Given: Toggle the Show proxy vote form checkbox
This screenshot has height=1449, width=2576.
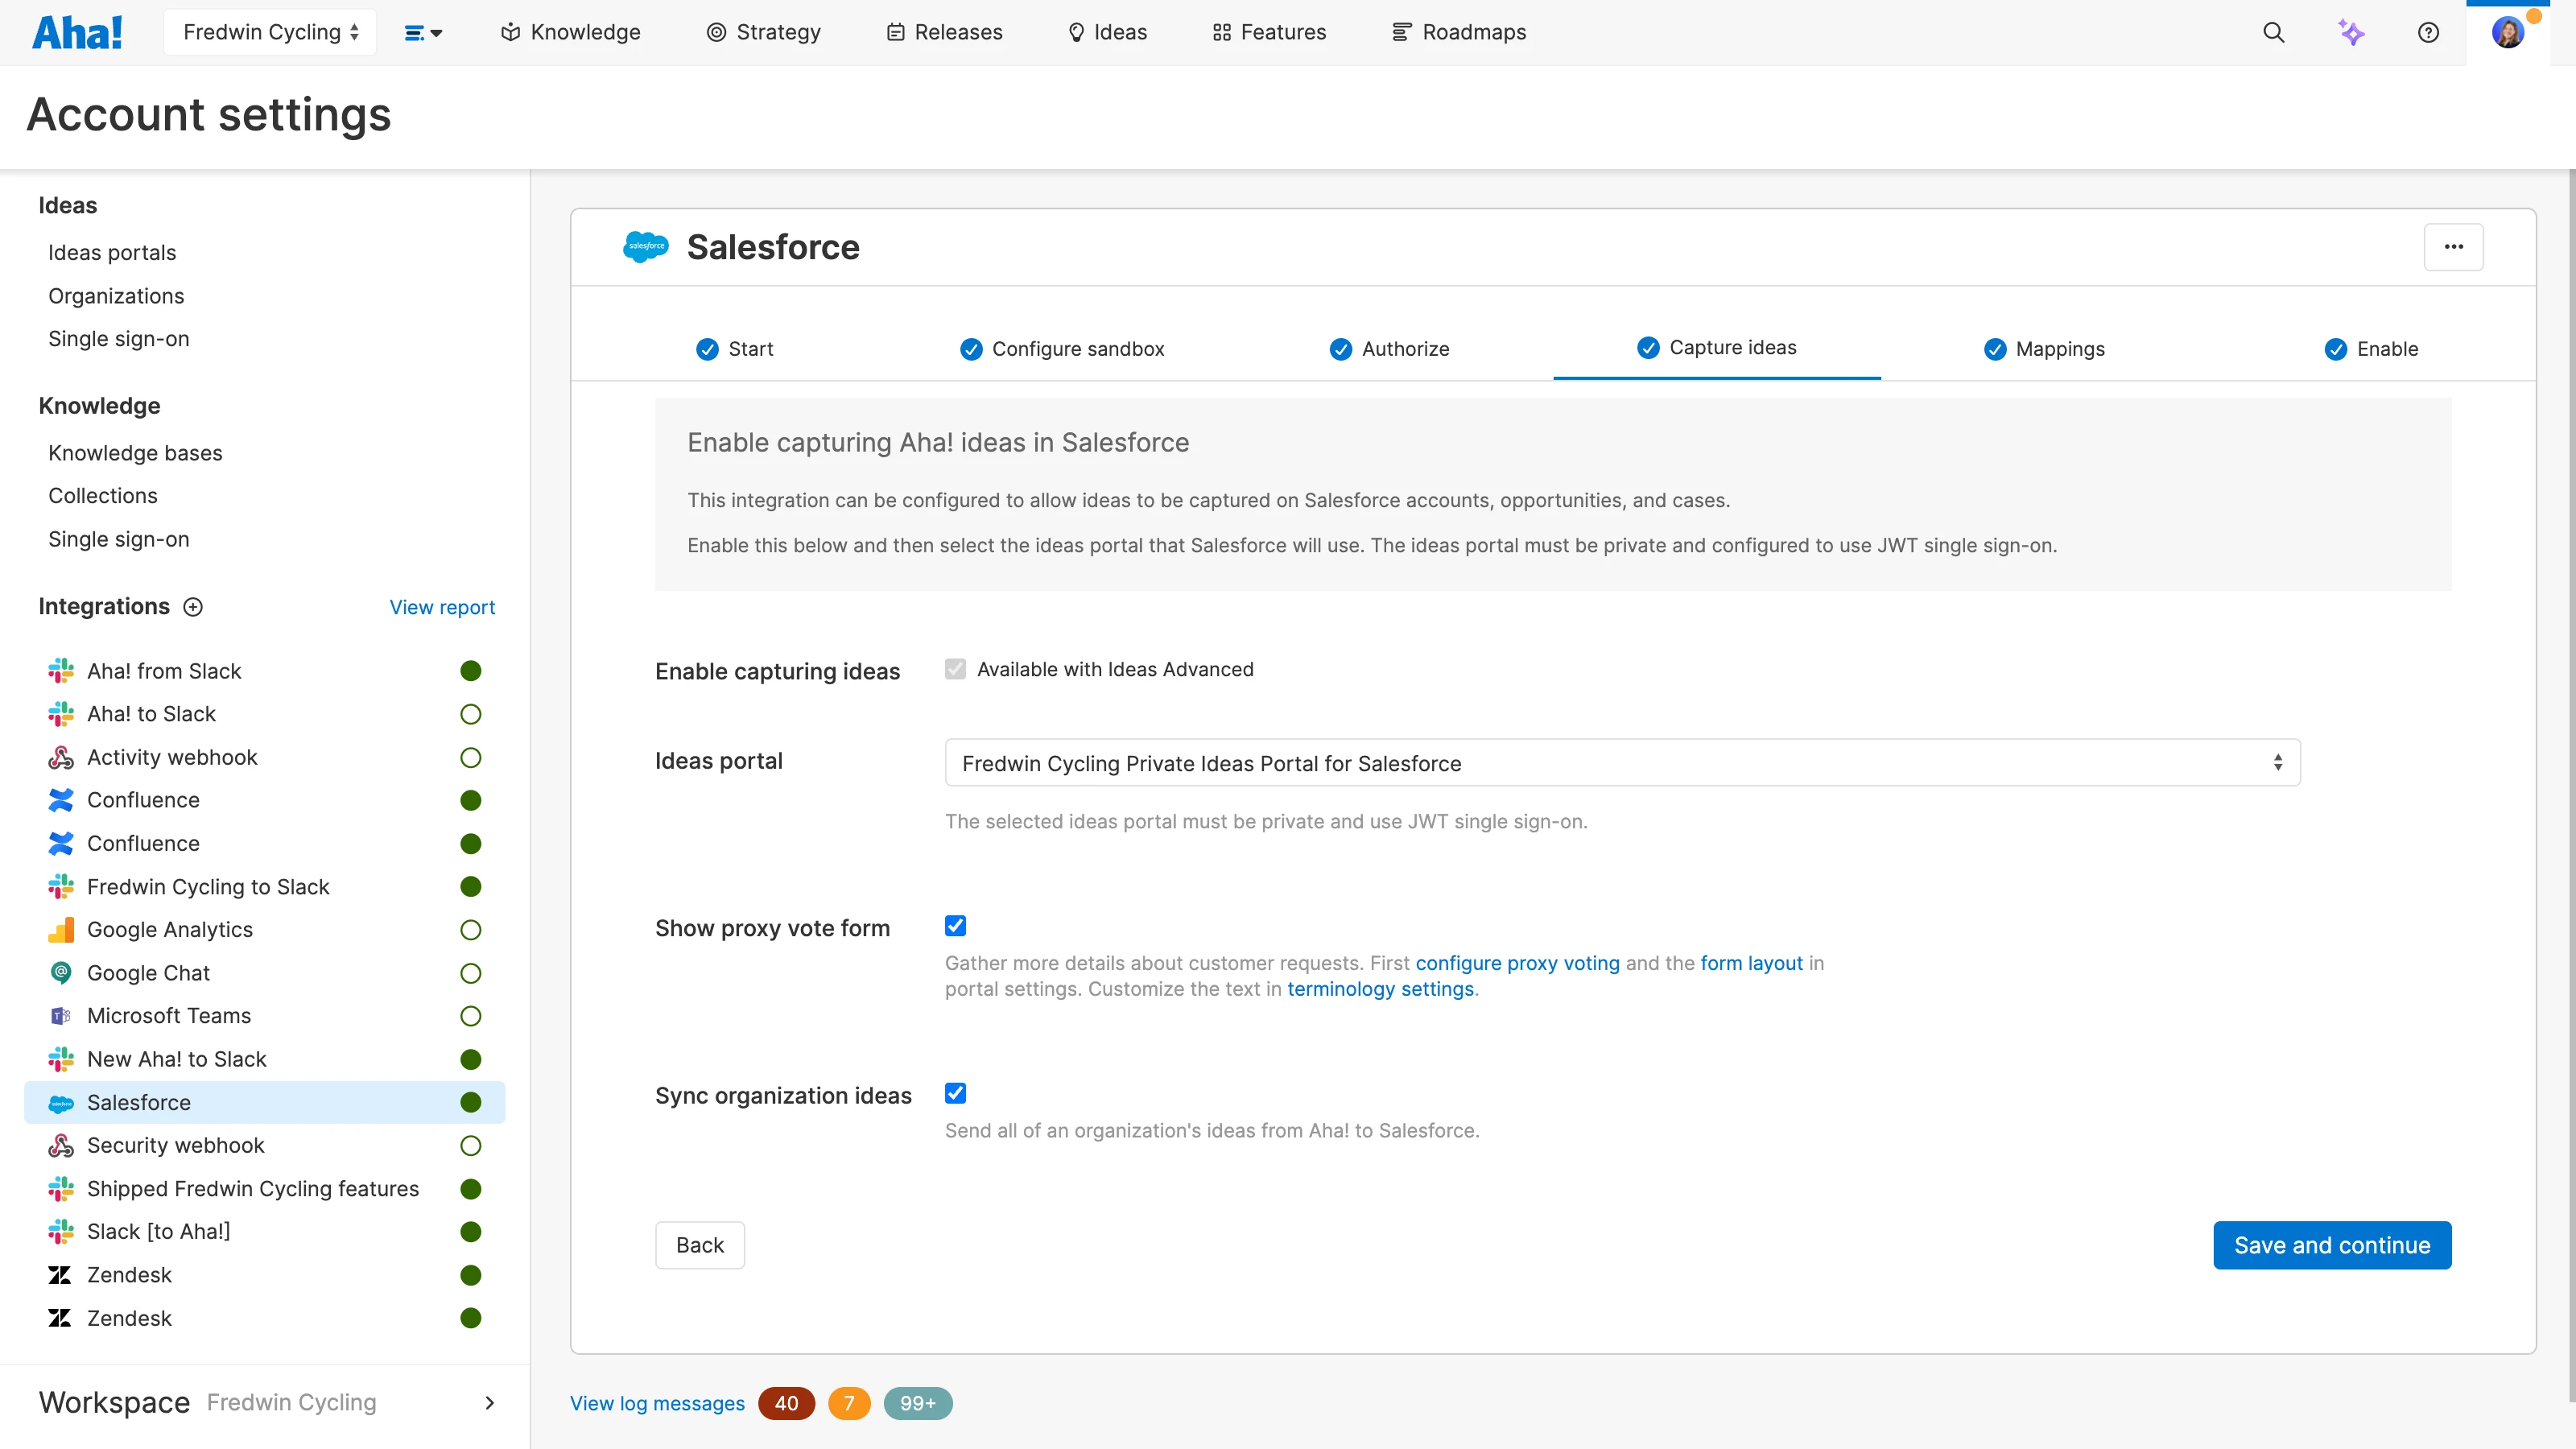Looking at the screenshot, I should tap(955, 926).
